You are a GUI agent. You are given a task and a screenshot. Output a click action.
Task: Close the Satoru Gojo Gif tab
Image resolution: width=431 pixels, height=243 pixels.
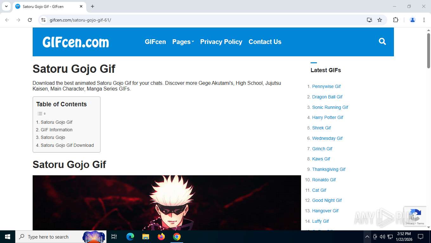point(81,6)
